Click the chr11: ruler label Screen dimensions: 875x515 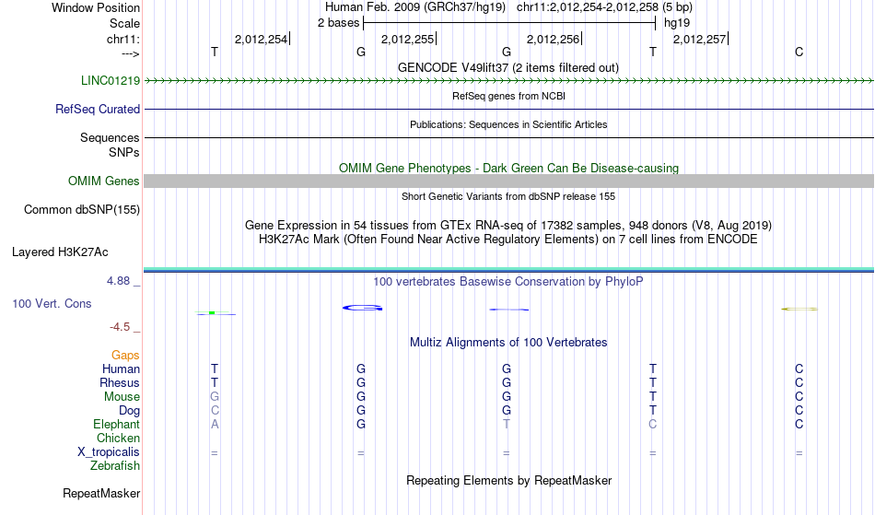[123, 39]
